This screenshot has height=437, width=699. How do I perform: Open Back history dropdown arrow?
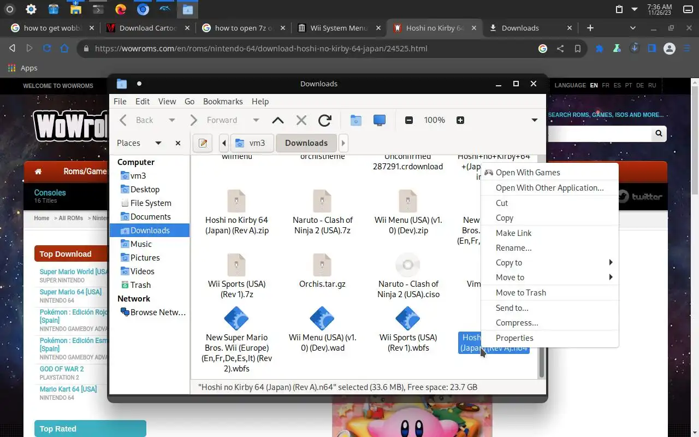pyautogui.click(x=172, y=120)
